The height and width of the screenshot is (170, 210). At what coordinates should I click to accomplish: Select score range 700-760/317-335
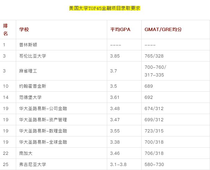click(155, 71)
